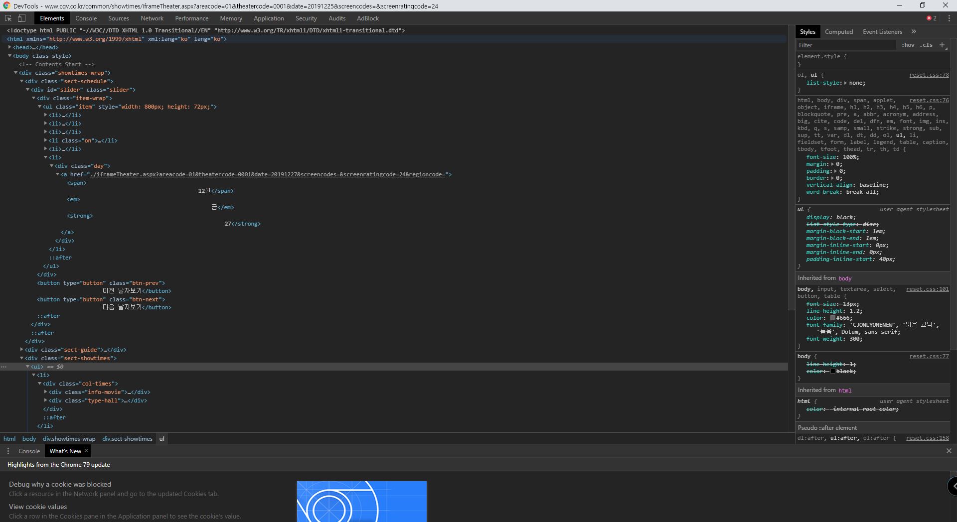957x522 pixels.
Task: Open the drawer three-dot menu beside Console
Action: 8,451
